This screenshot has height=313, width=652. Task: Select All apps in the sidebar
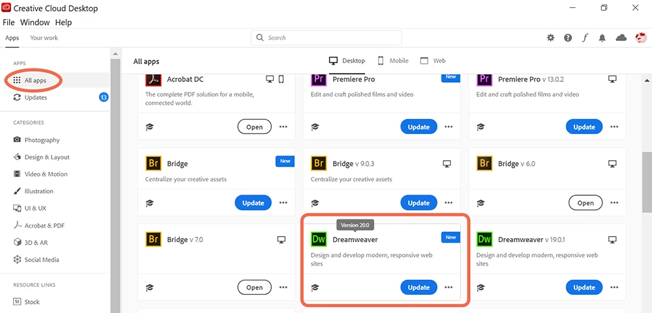coord(55,81)
